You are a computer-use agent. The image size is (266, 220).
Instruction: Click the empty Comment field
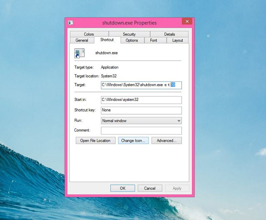(x=141, y=131)
